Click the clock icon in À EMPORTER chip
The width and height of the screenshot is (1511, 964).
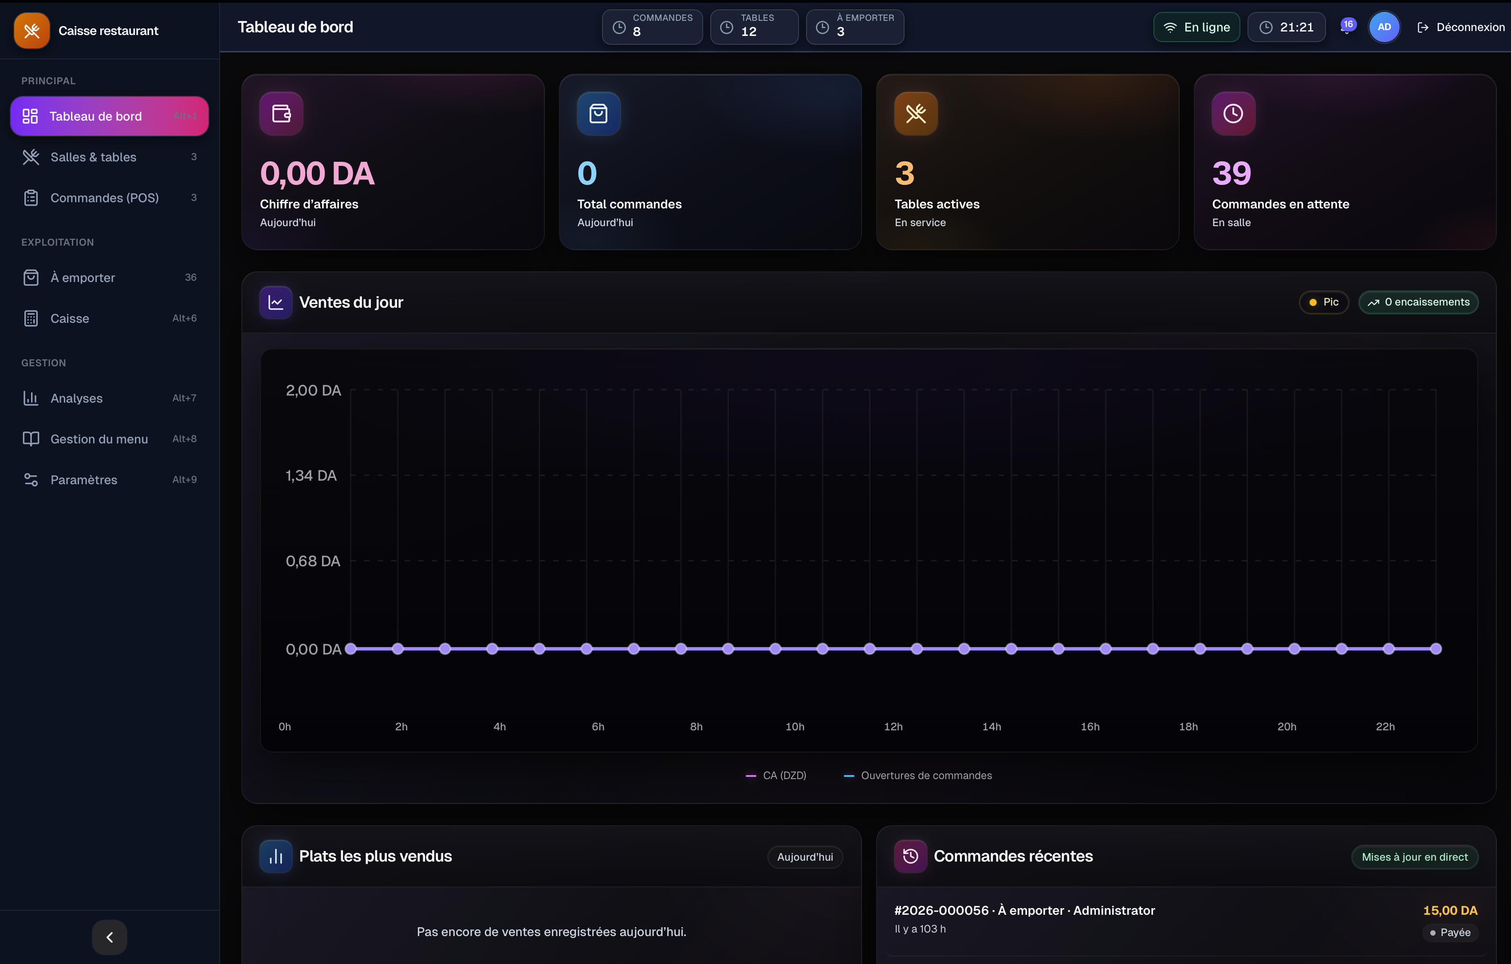tap(822, 27)
